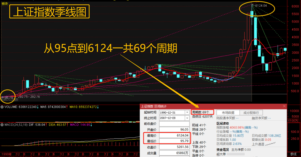Click the 1990年 time axis label

[6, 154]
